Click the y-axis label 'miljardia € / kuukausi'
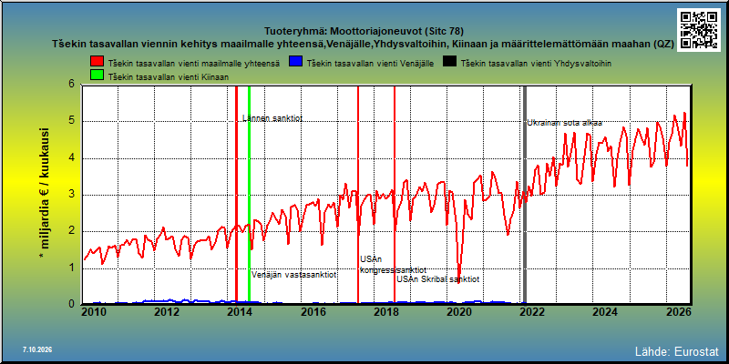 click(x=45, y=194)
